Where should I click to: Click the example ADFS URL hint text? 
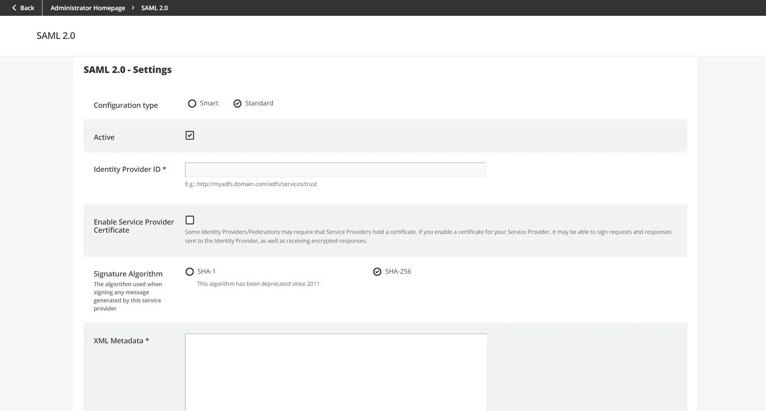[251, 184]
